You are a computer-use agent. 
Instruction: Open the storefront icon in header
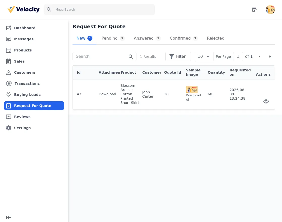(254, 10)
